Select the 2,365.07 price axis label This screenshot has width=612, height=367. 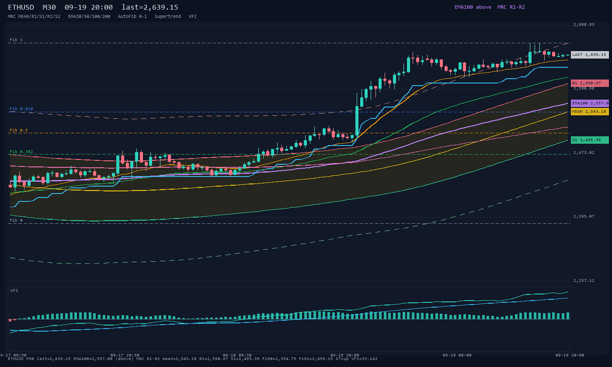click(584, 216)
